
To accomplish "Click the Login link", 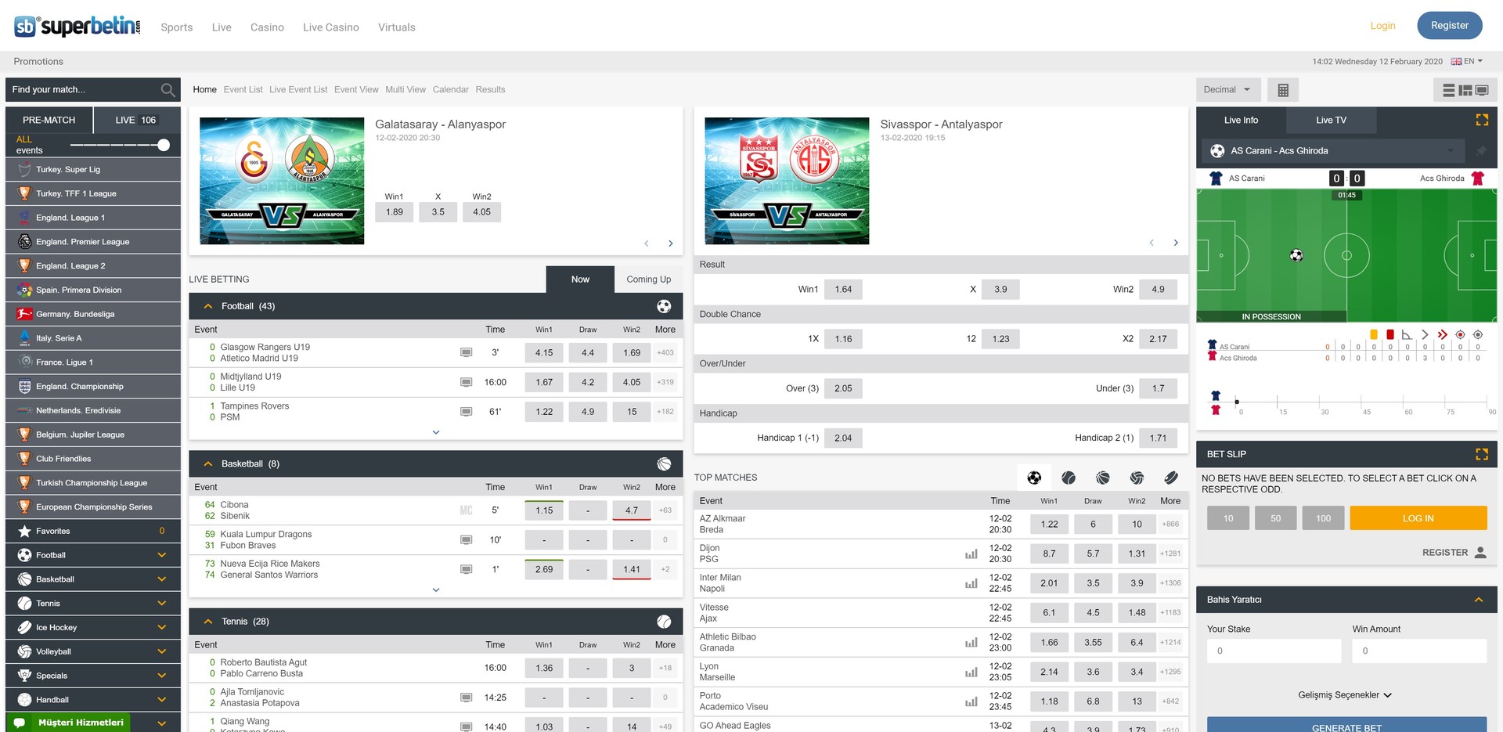I will pos(1382,26).
